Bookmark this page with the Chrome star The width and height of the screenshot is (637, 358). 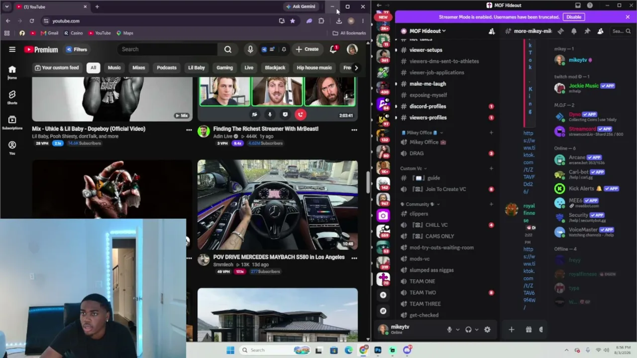tap(293, 21)
